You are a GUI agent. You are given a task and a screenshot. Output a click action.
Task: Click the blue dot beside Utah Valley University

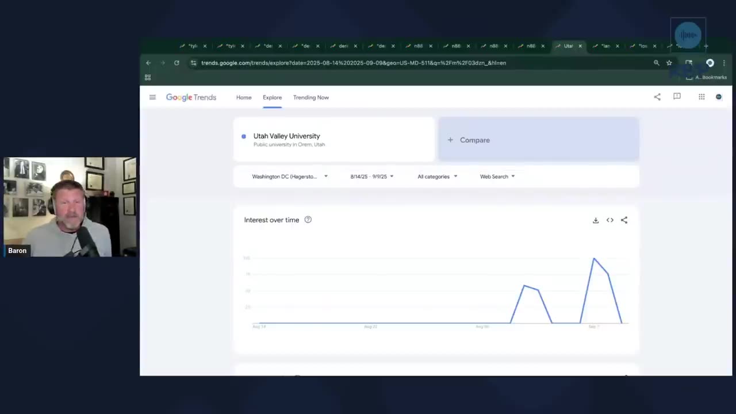[x=244, y=136]
